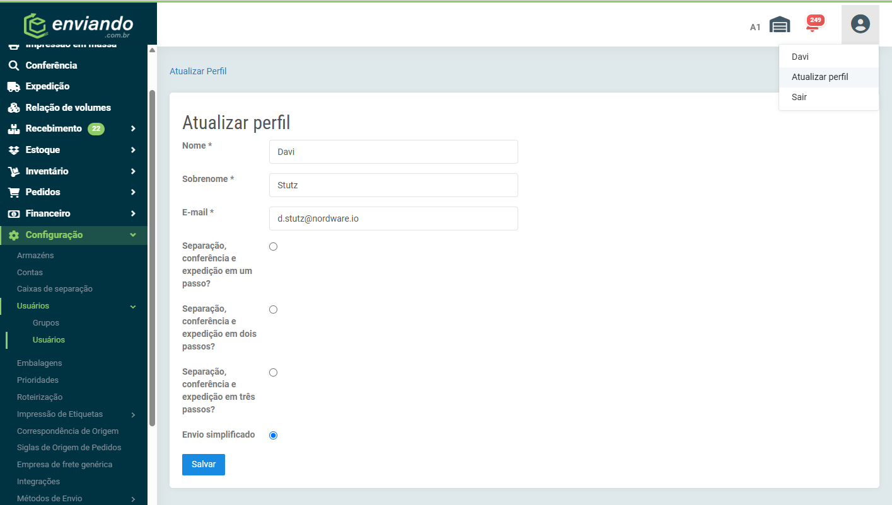Open the highlighted Usuários sub-item
Image resolution: width=892 pixels, height=505 pixels.
(x=49, y=340)
